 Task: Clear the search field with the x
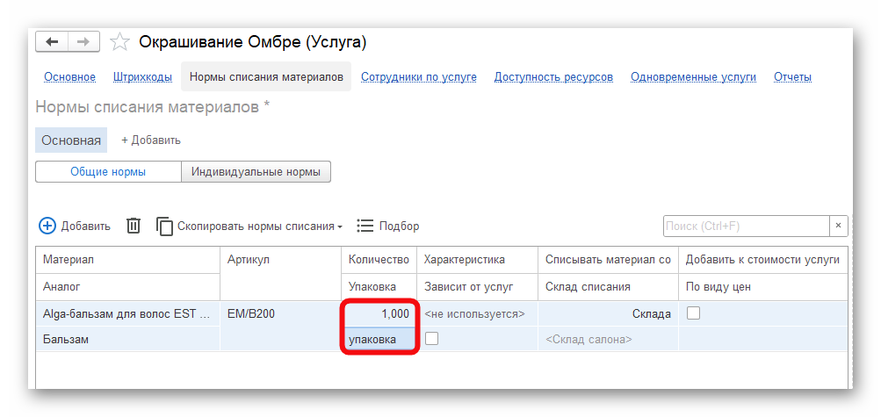click(x=838, y=226)
